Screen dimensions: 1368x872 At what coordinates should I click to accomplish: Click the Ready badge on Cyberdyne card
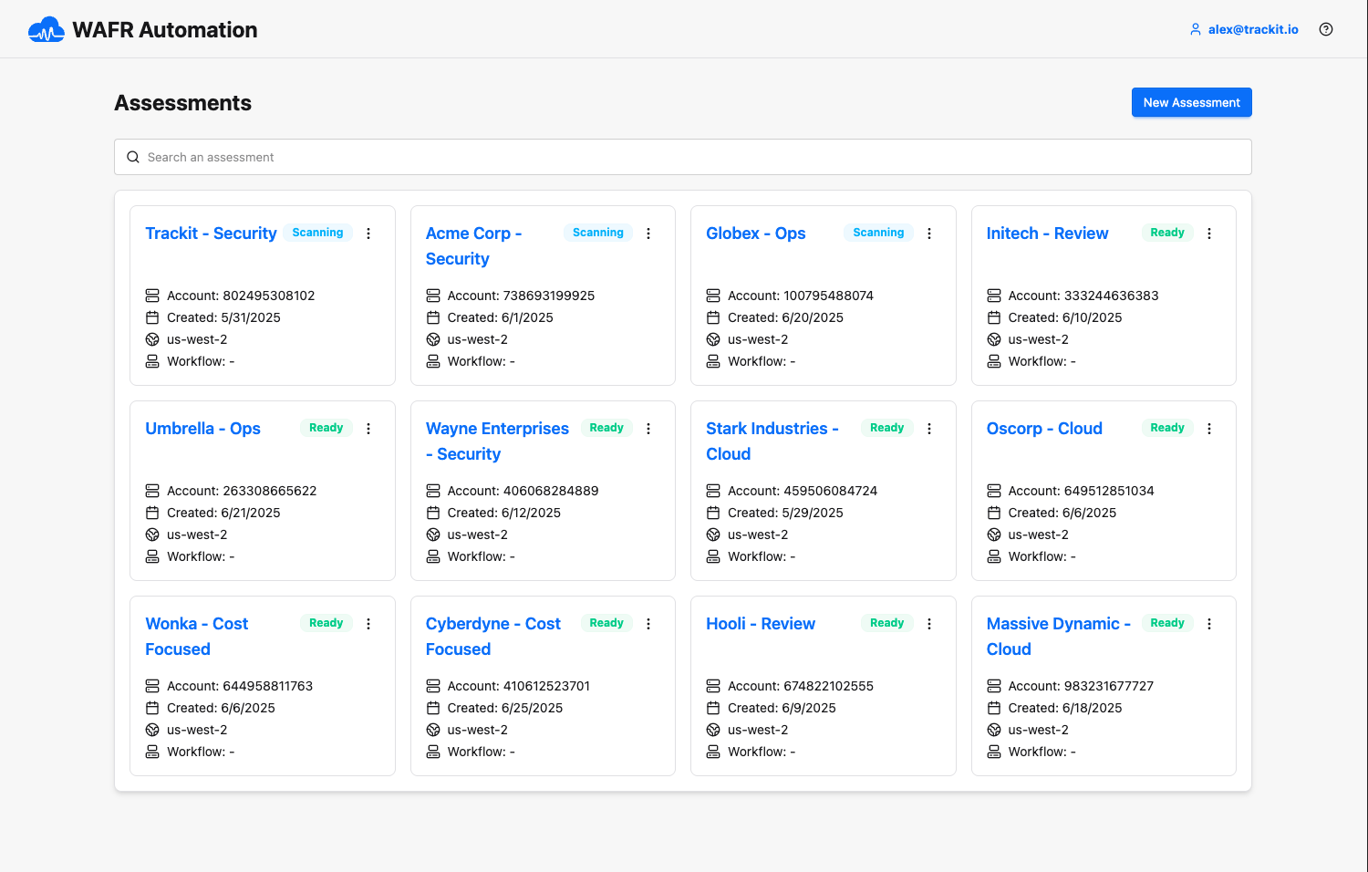[606, 623]
